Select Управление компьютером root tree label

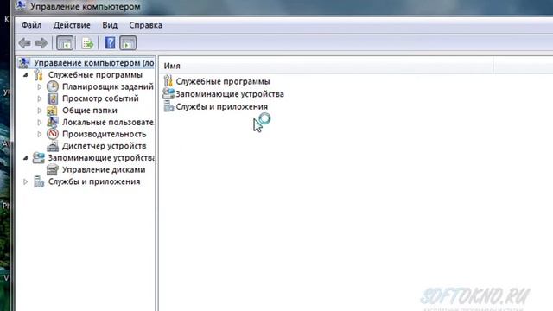(94, 63)
